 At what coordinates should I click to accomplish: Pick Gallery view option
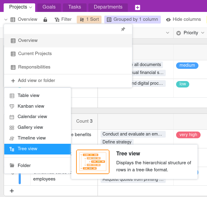(30, 127)
